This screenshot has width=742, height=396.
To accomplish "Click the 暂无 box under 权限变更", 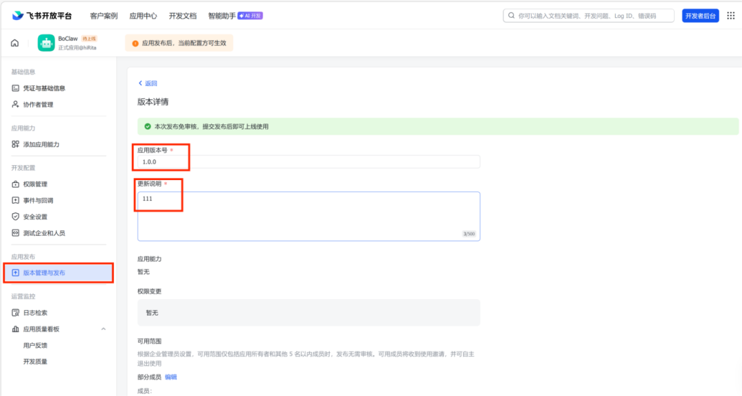I will point(308,313).
